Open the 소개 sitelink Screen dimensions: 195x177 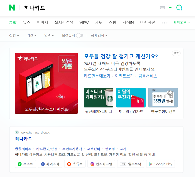123,149
